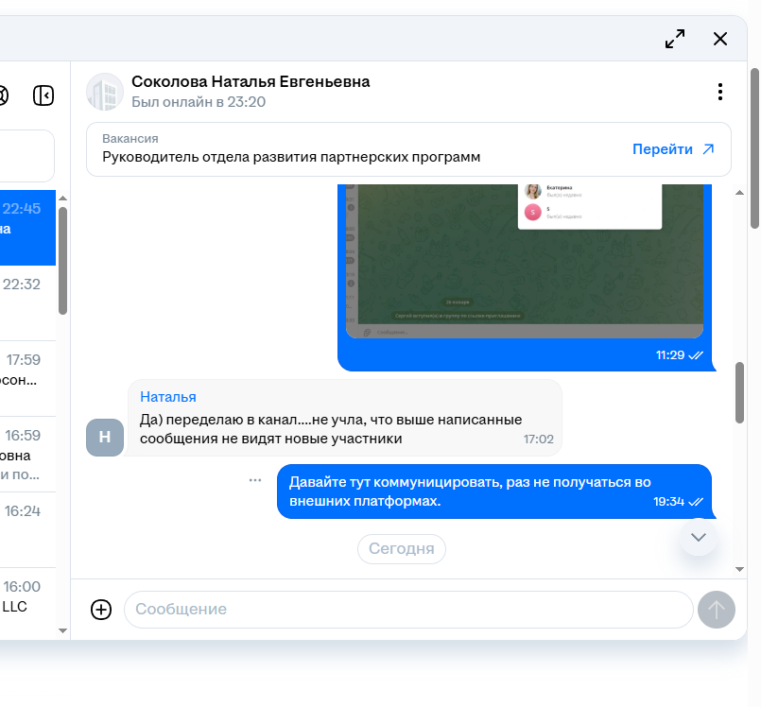
Task: Click the "Перейти" link on the vacancy card
Action: tap(673, 149)
